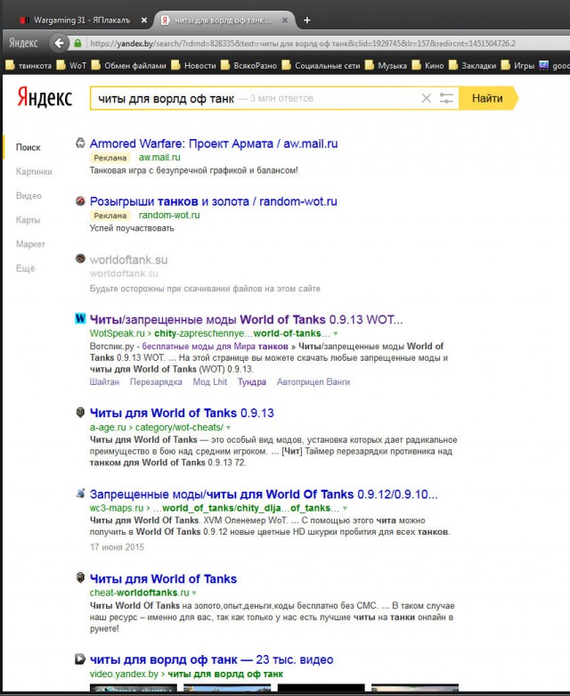Click random-wot.ru result favicon

[80, 201]
